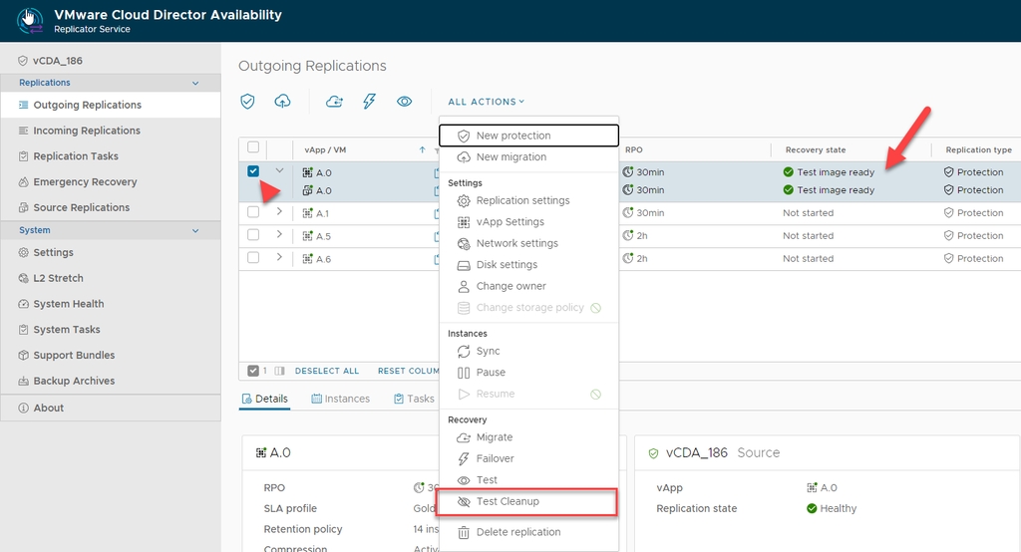Click the Migrate cloud toolbar icon
Screen dimensions: 1021x552
tap(335, 102)
